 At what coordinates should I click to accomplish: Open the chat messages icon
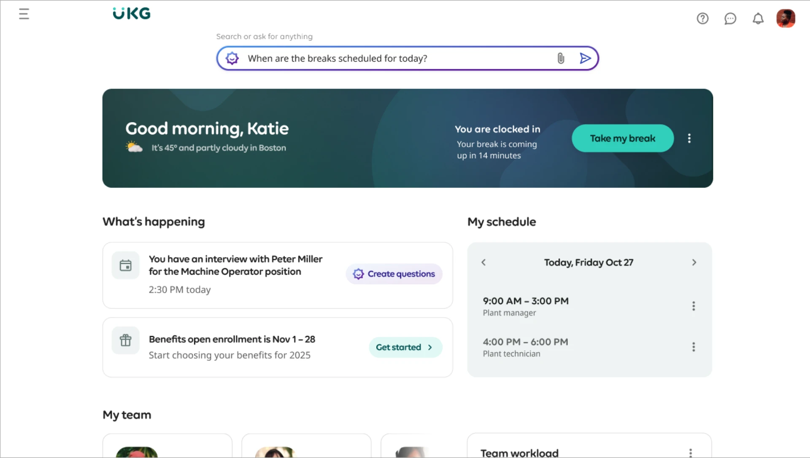(730, 19)
